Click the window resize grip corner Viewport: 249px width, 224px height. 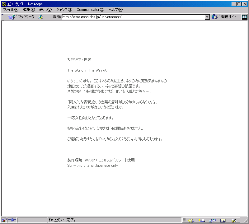[x=246, y=221]
